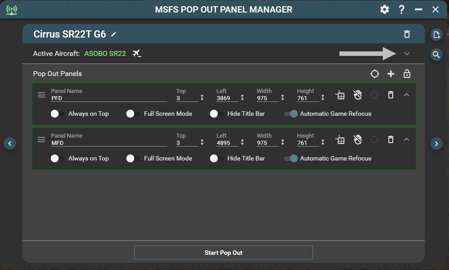
Task: Click the Start Pop Out button
Action: pyautogui.click(x=223, y=253)
